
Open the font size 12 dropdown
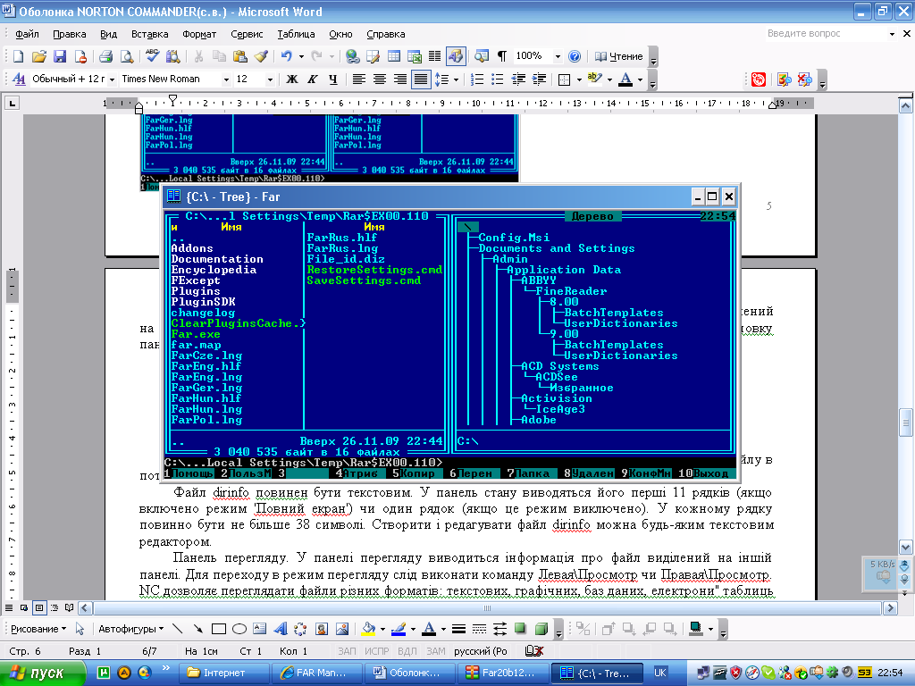pos(270,79)
